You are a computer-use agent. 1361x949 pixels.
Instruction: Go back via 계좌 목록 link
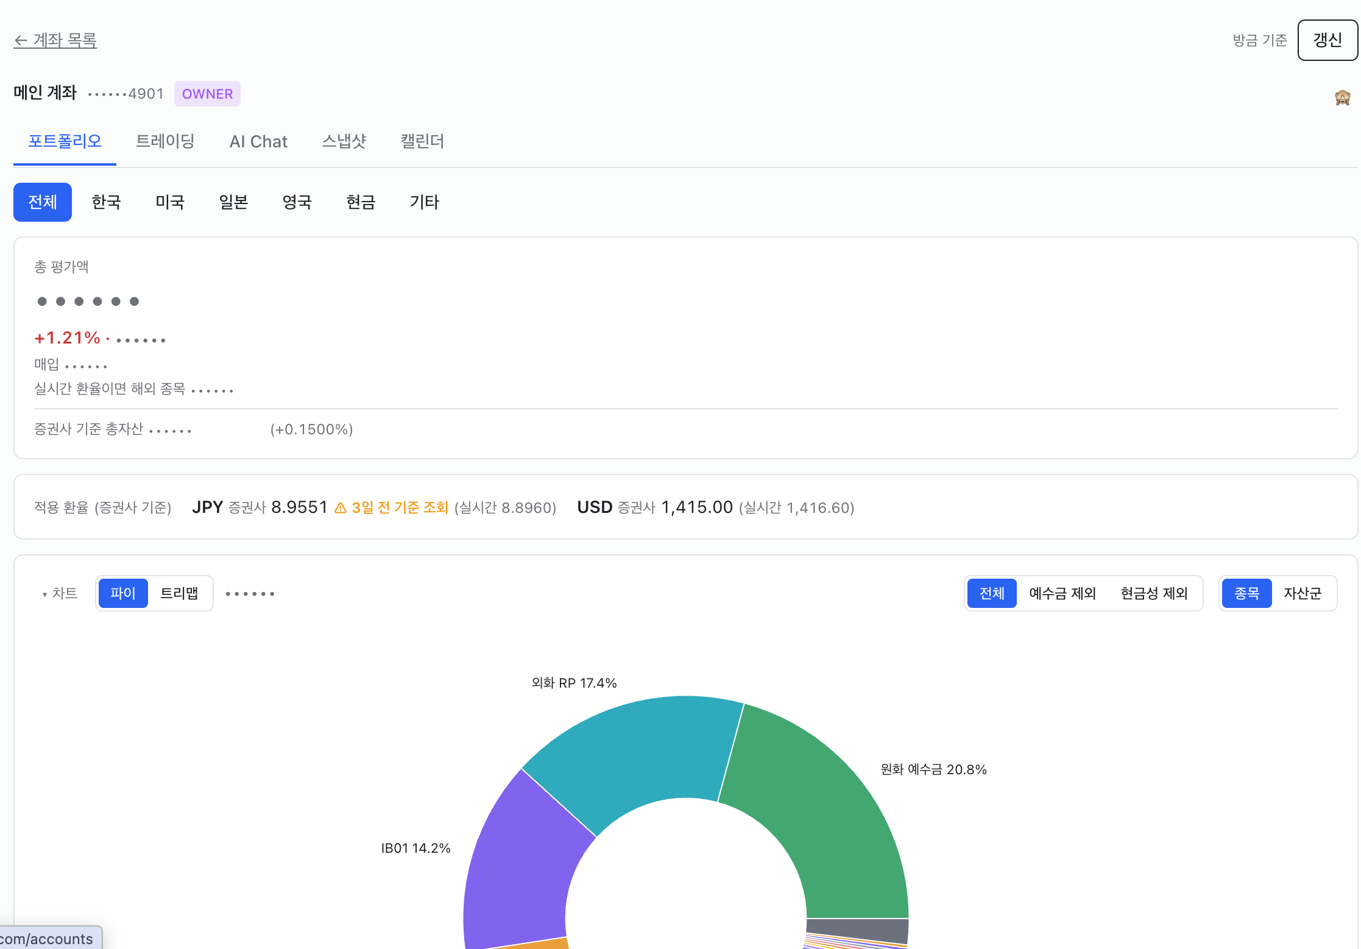point(55,40)
